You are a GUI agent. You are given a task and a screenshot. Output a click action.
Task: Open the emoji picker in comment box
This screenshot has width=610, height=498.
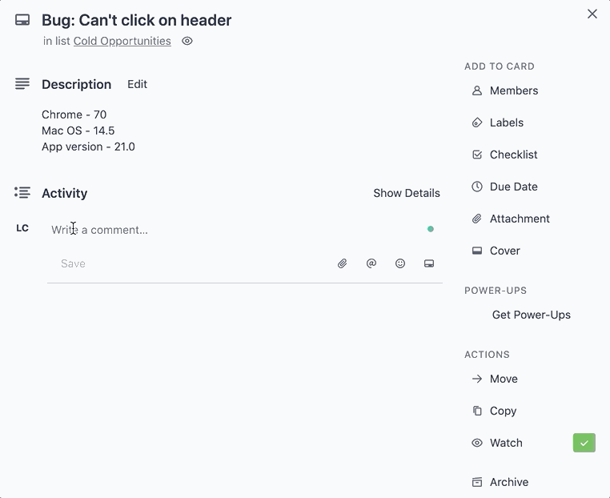pyautogui.click(x=400, y=263)
